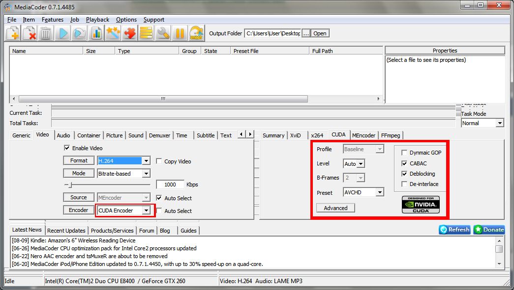Switch to the x264 tab

click(317, 135)
